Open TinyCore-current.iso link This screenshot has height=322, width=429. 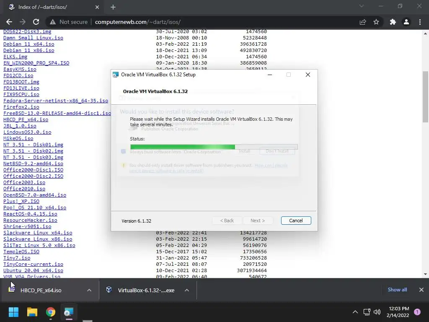coord(33,265)
